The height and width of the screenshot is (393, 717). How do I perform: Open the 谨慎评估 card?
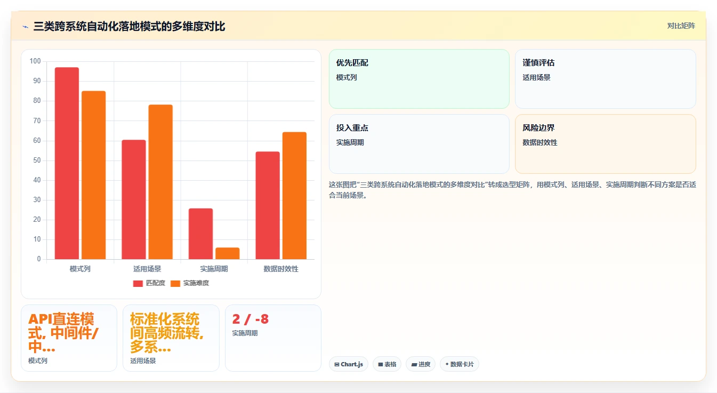point(606,79)
